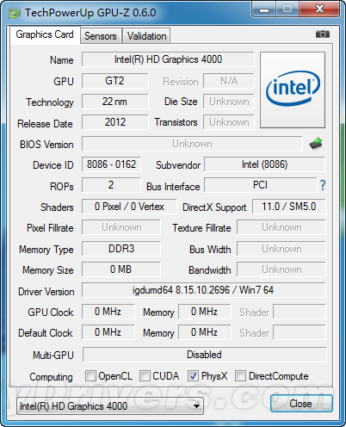This screenshot has width=346, height=427.
Task: Click the Revision field showing N/A
Action: tap(229, 81)
